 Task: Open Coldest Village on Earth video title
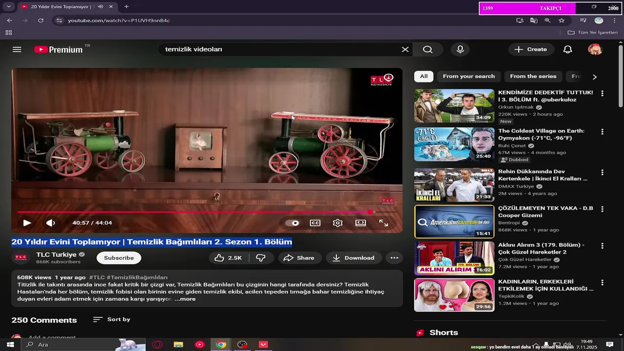pyautogui.click(x=541, y=135)
